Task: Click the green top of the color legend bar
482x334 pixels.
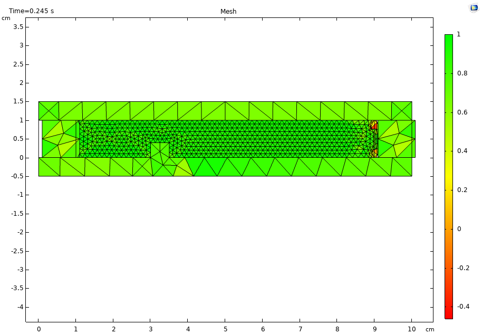Action: pos(448,40)
